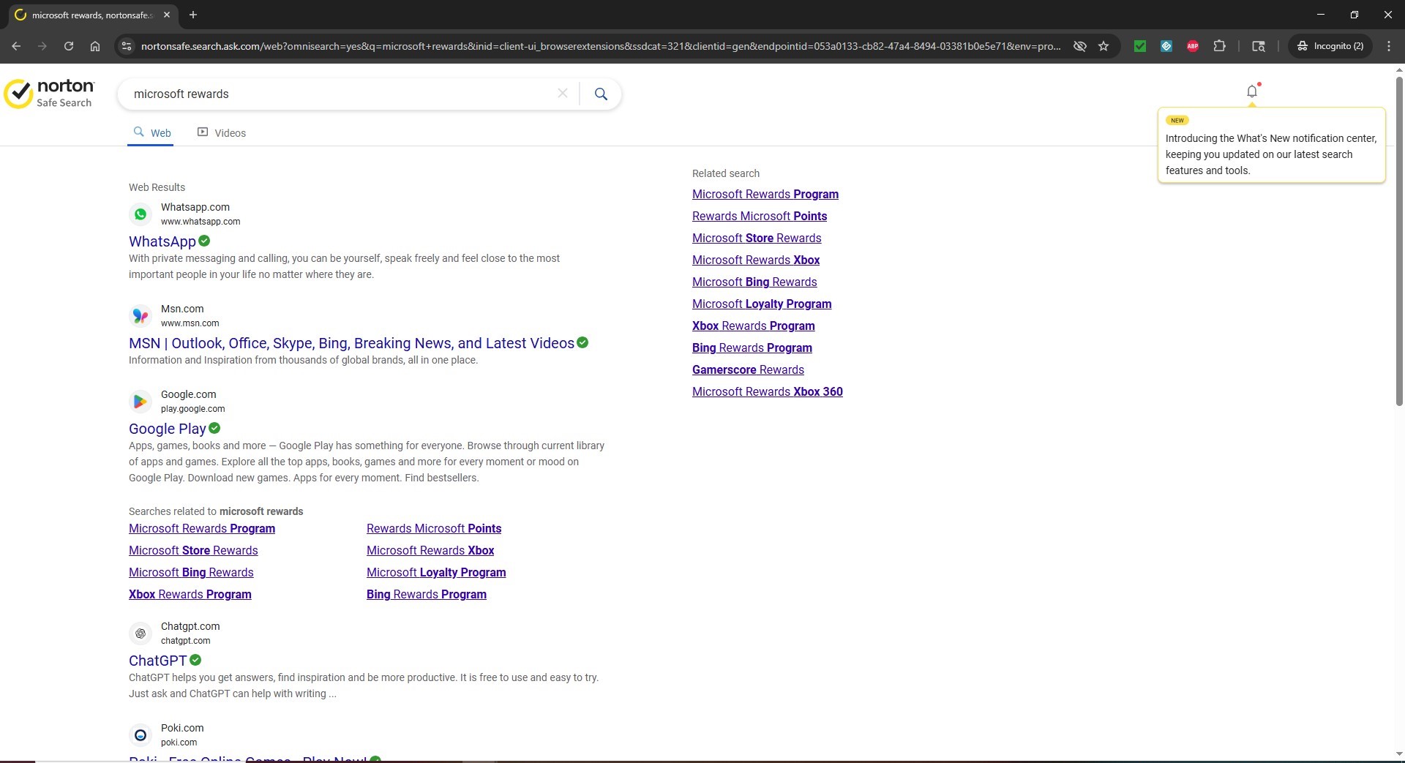The image size is (1405, 763).
Task: Click the chatgpt.com URL text
Action: point(185,641)
